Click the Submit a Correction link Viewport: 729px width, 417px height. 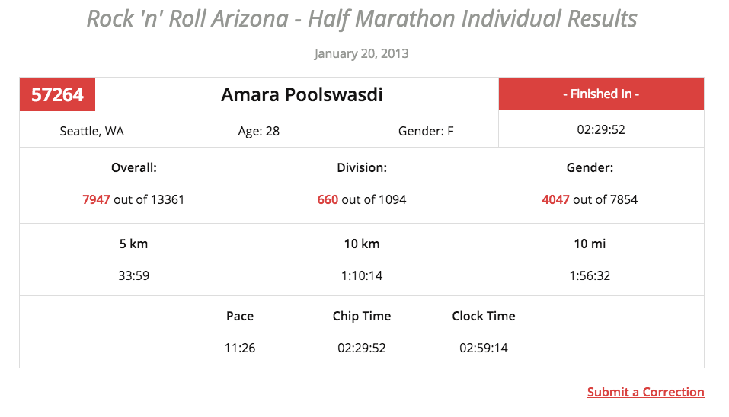coord(645,392)
